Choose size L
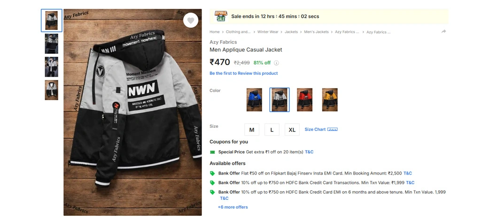The image size is (482, 218). (x=272, y=130)
